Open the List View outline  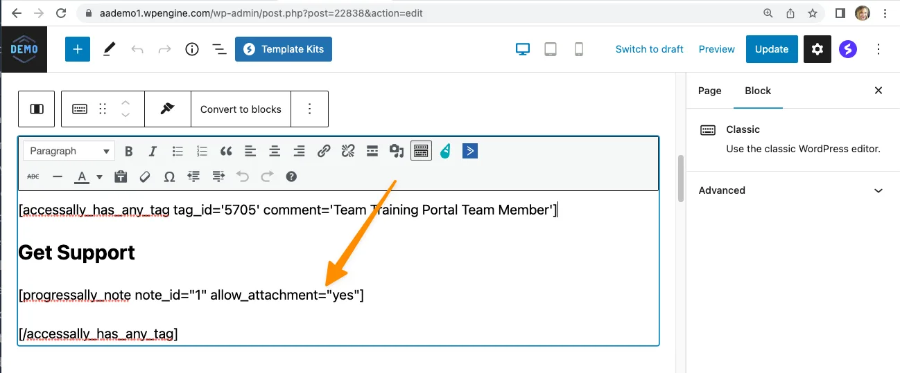point(219,49)
